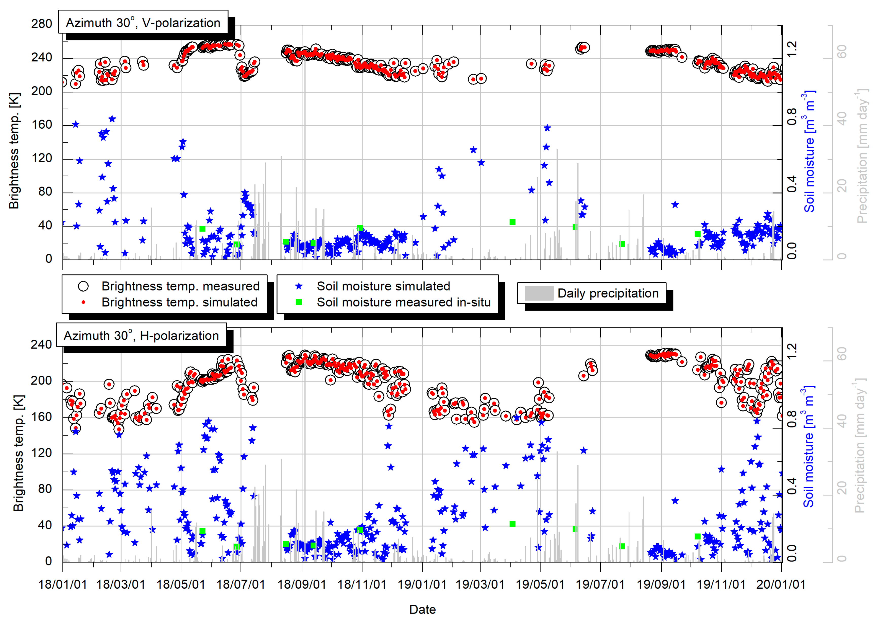This screenshot has width=876, height=625.
Task: Click the 19/01/01 date tick label
Action: pos(422,585)
